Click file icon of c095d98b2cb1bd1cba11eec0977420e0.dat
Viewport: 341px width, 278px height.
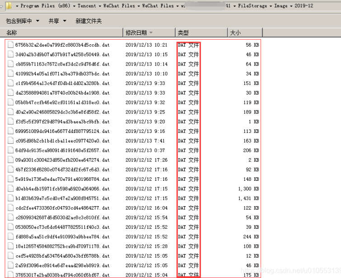click(10, 141)
